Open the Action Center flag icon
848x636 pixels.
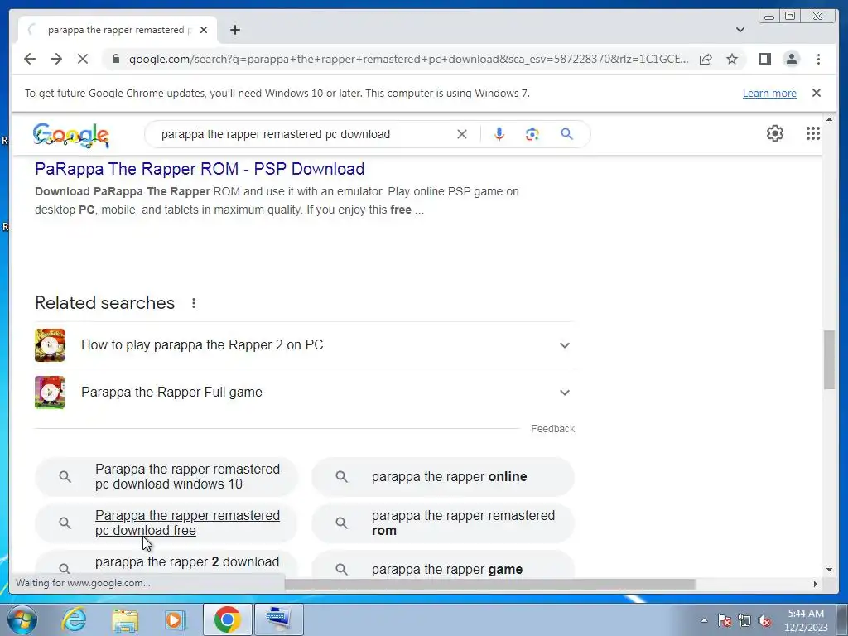725,620
